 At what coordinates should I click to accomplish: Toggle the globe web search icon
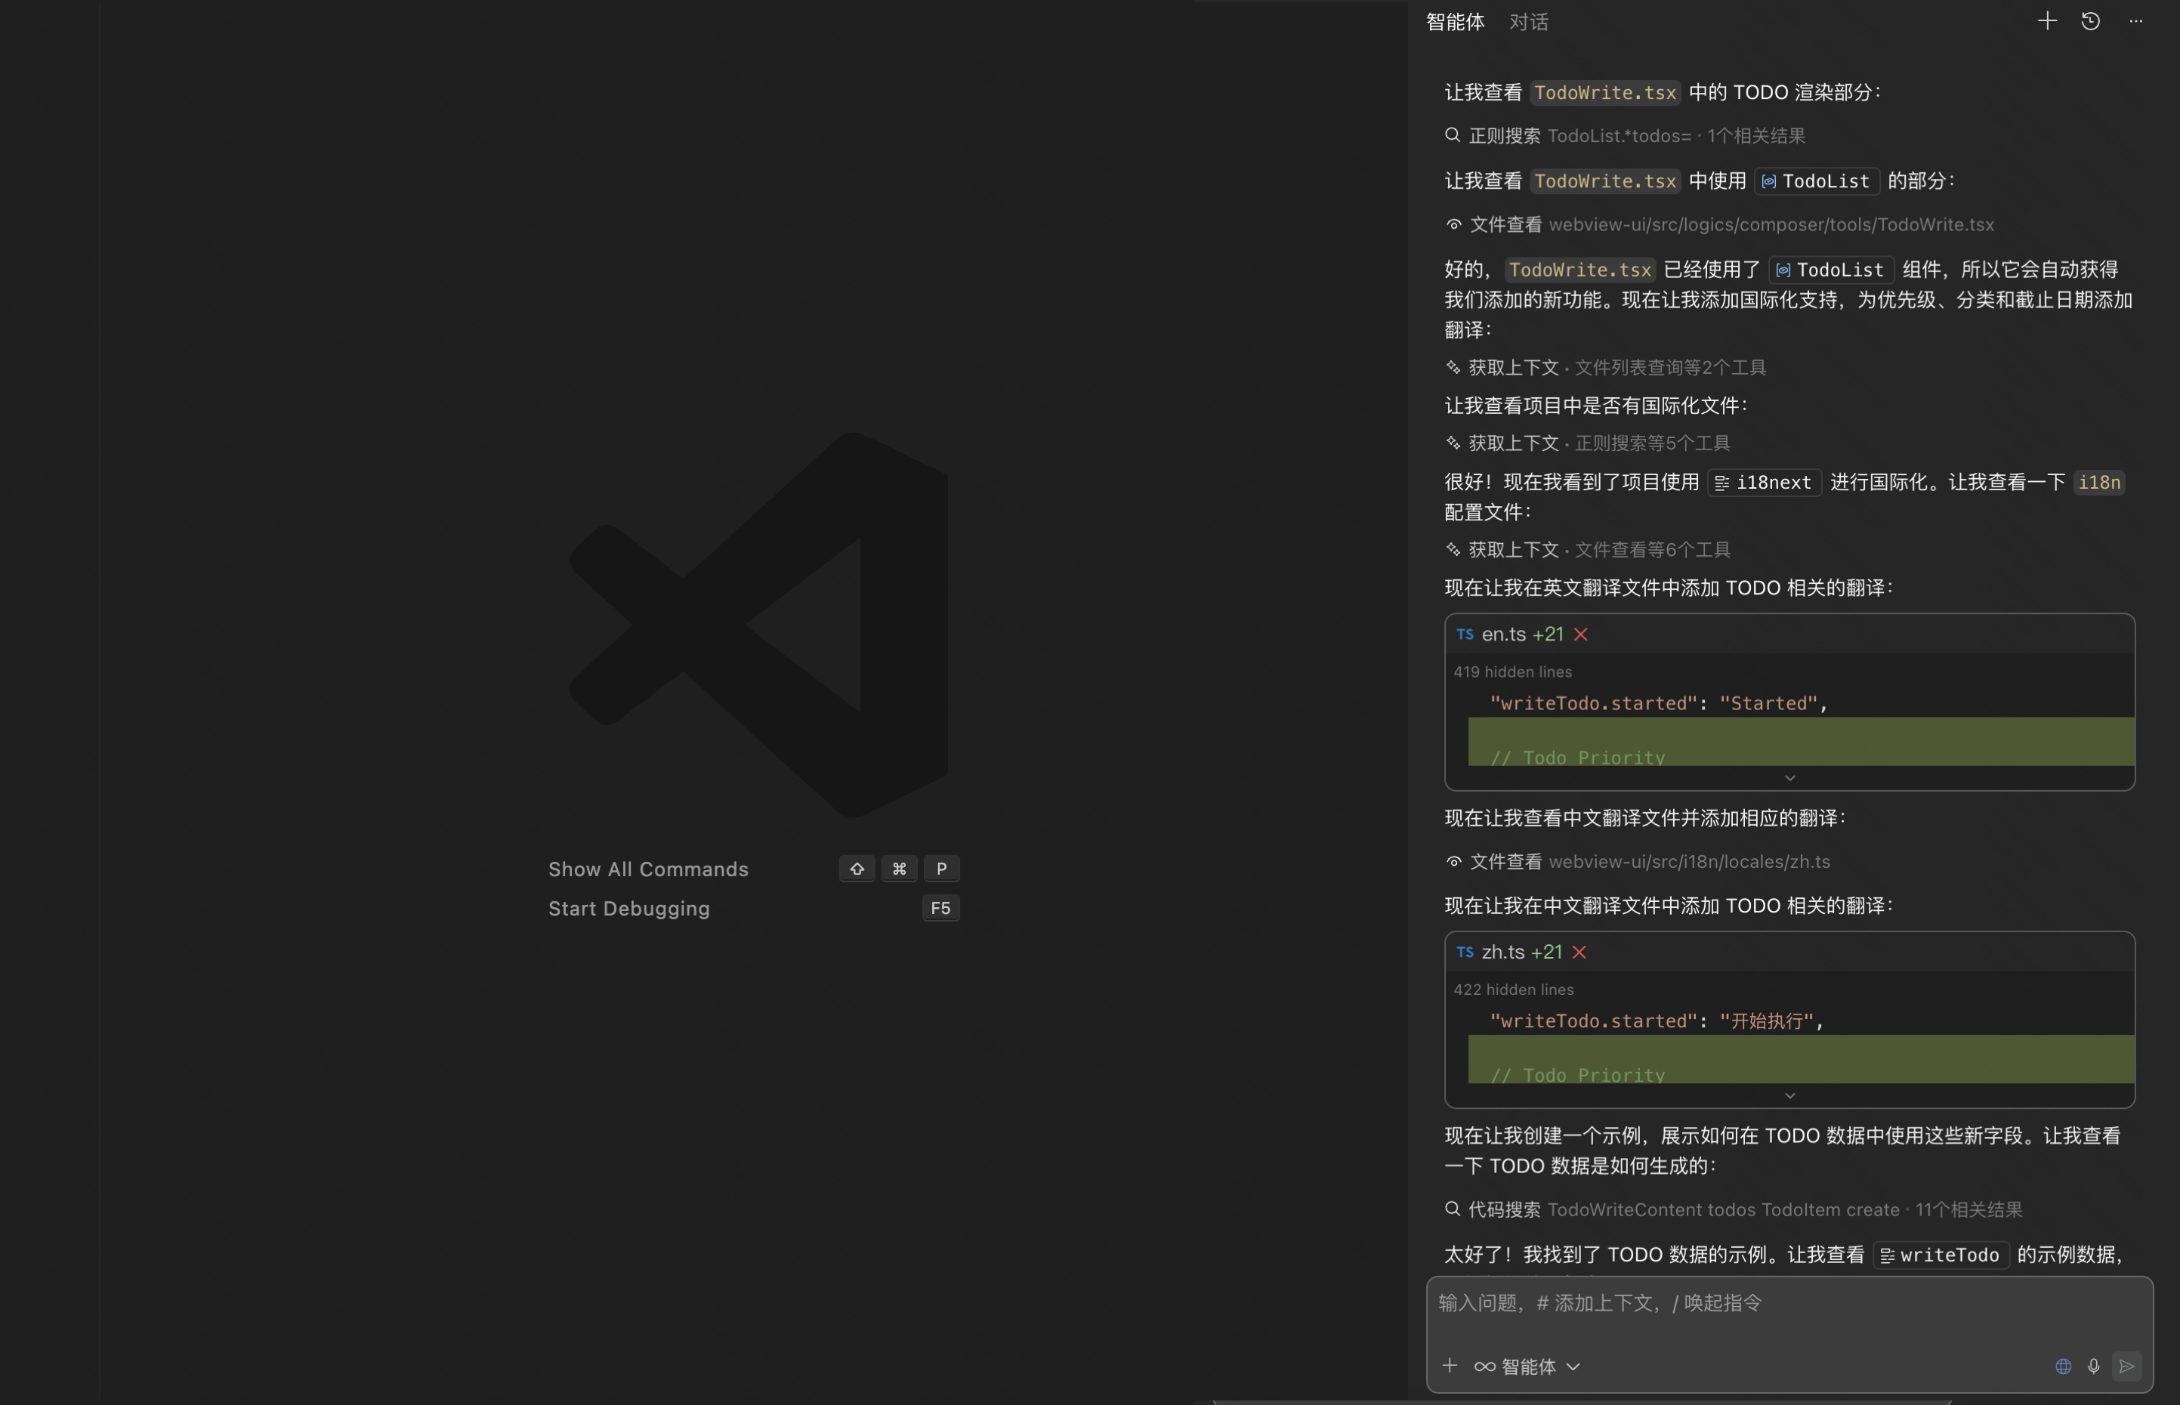coord(2063,1366)
